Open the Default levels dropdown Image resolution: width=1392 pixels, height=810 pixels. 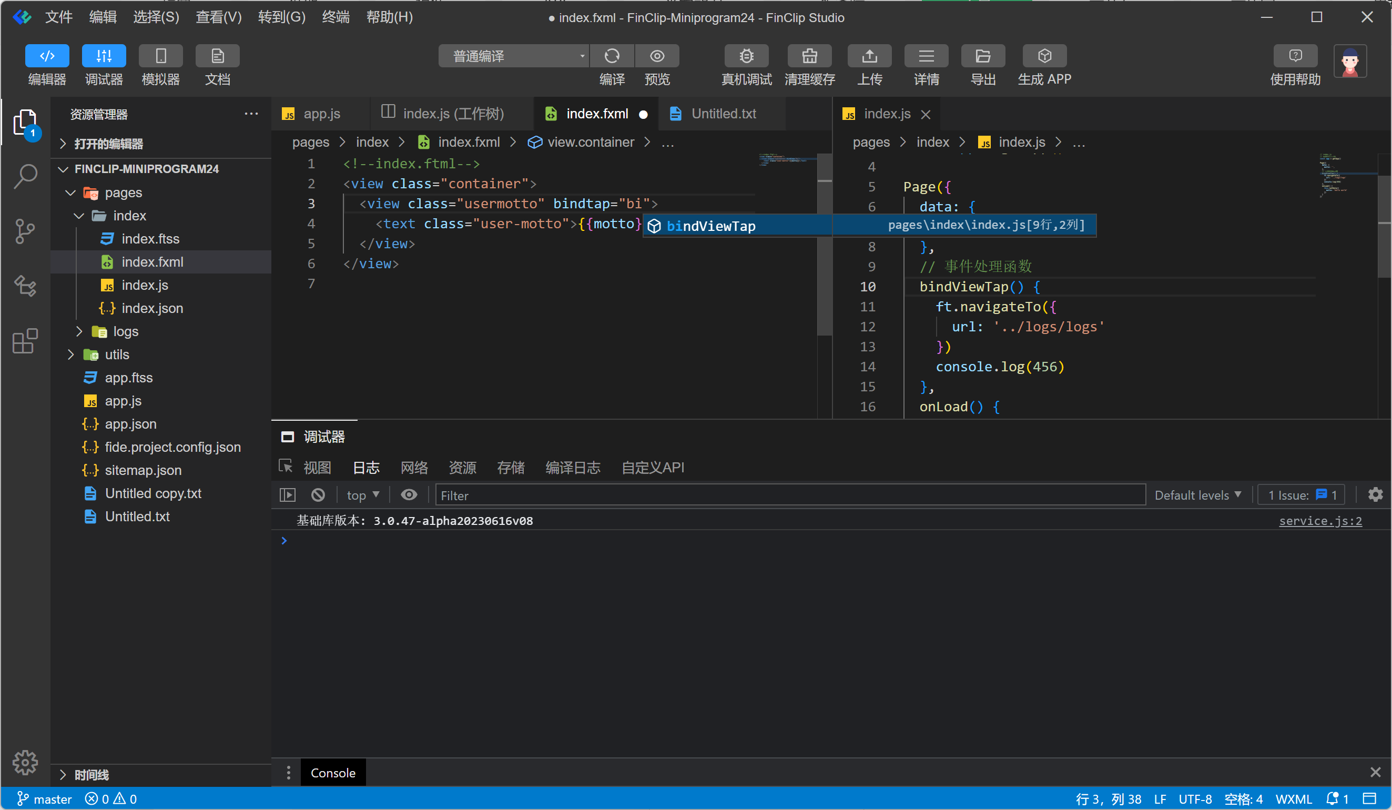1197,495
